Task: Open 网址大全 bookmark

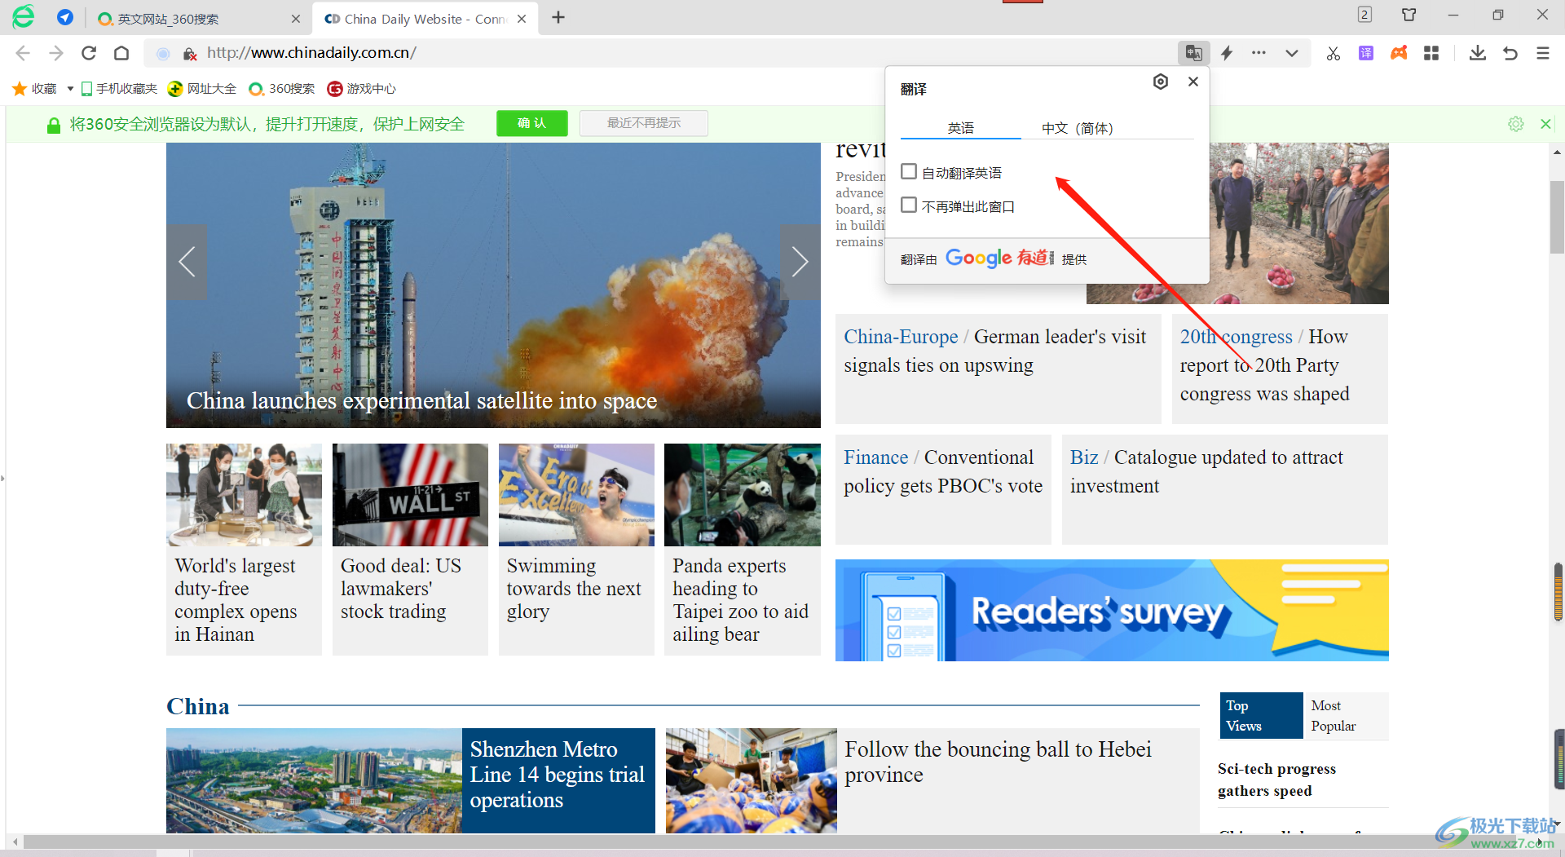Action: 202,88
